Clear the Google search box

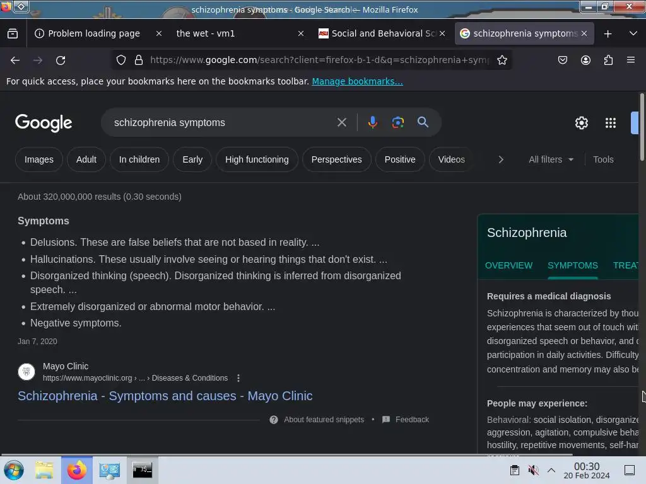click(x=341, y=122)
